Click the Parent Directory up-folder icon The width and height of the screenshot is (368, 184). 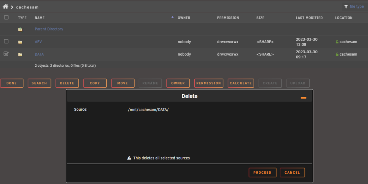[x=20, y=29]
